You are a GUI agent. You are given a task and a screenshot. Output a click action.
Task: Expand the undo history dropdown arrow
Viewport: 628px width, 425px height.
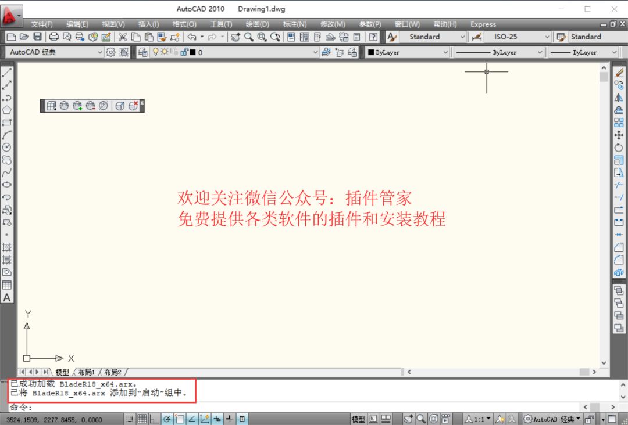click(202, 37)
